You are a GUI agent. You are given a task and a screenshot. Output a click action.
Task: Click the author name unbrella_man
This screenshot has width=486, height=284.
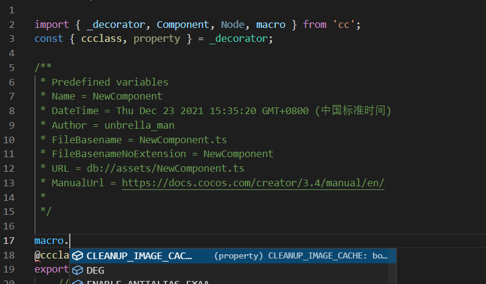coord(139,125)
